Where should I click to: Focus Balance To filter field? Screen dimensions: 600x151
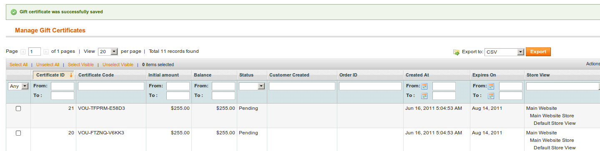[x=223, y=96]
